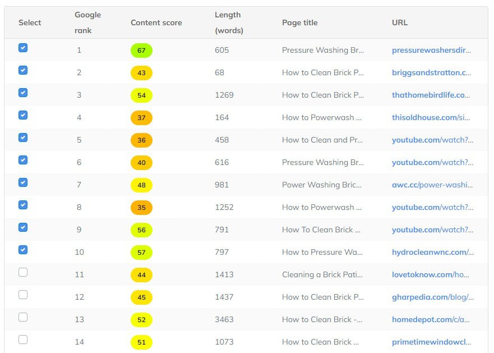Enable the rank 14 primetimewindowcl checkbox
This screenshot has height=353, width=494.
(x=23, y=340)
